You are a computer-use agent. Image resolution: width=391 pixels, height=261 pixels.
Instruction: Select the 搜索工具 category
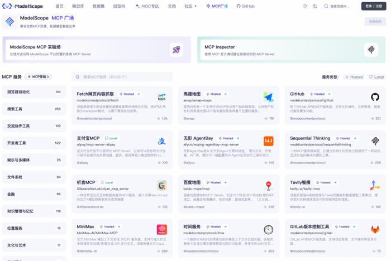pos(34,109)
